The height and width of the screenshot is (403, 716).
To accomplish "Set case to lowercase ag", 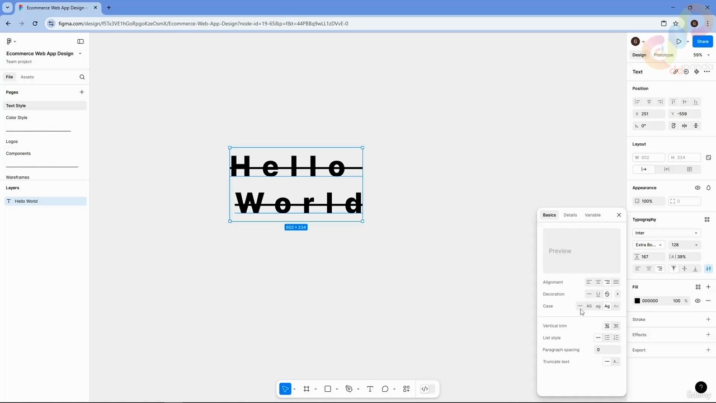I will point(598,306).
